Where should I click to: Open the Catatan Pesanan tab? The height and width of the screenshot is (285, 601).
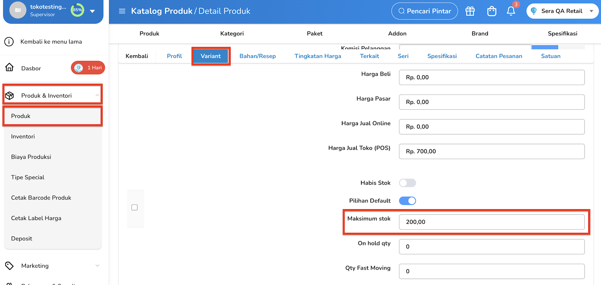[499, 56]
